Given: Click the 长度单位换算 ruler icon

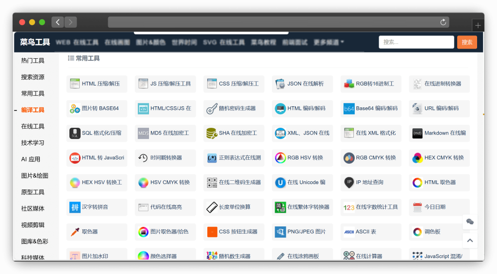Looking at the screenshot, I should tap(212, 207).
